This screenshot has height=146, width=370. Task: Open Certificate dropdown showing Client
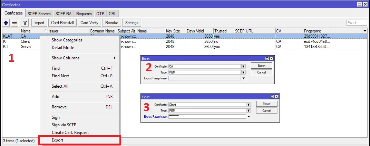249,105
